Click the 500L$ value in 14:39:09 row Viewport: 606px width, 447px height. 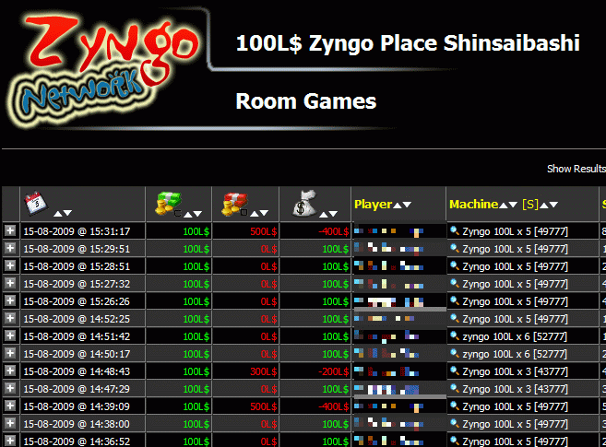pos(264,406)
